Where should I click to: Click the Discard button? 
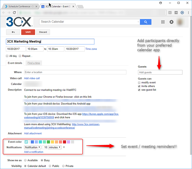(x=43, y=32)
